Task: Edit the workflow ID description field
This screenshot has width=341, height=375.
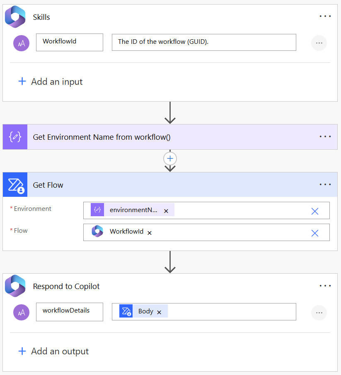Action: pyautogui.click(x=203, y=42)
